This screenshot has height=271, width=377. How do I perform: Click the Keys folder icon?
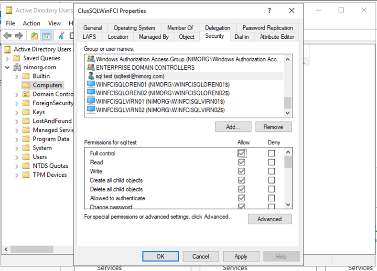[26, 112]
